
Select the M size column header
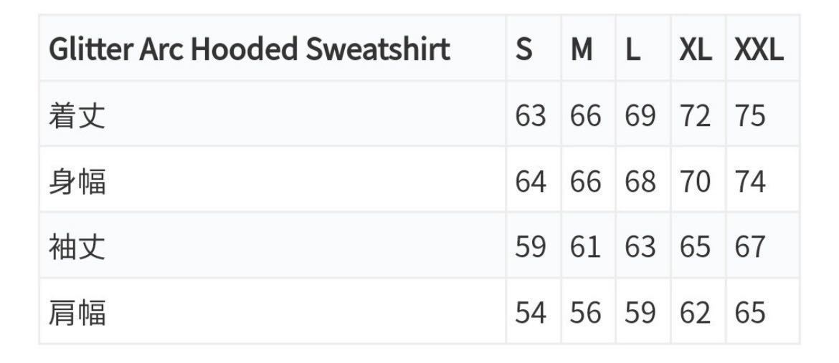(582, 49)
